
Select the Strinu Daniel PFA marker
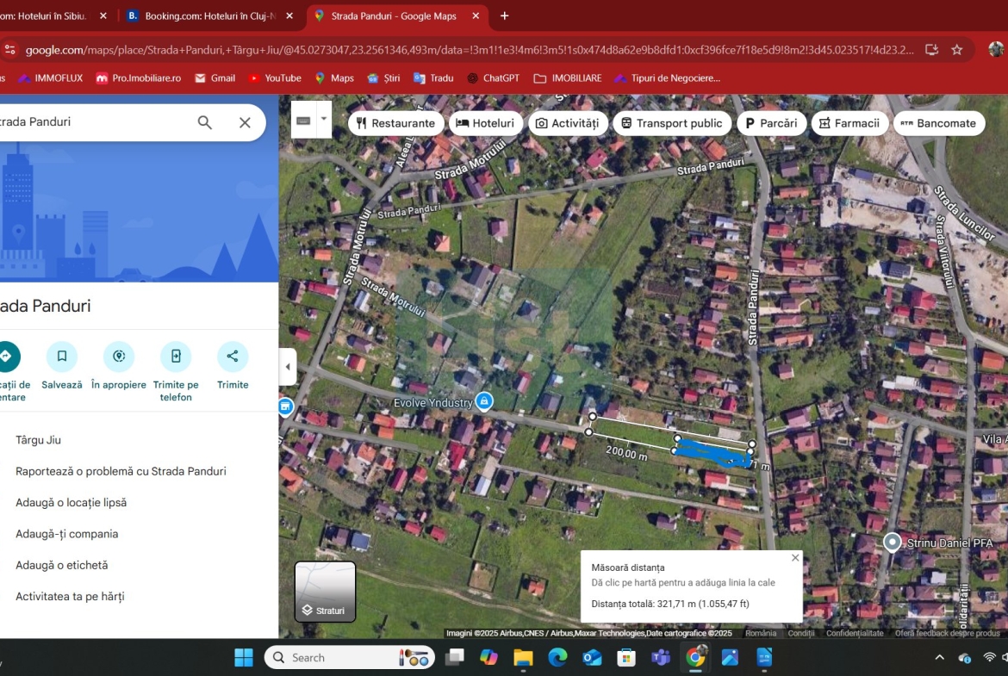(x=893, y=543)
